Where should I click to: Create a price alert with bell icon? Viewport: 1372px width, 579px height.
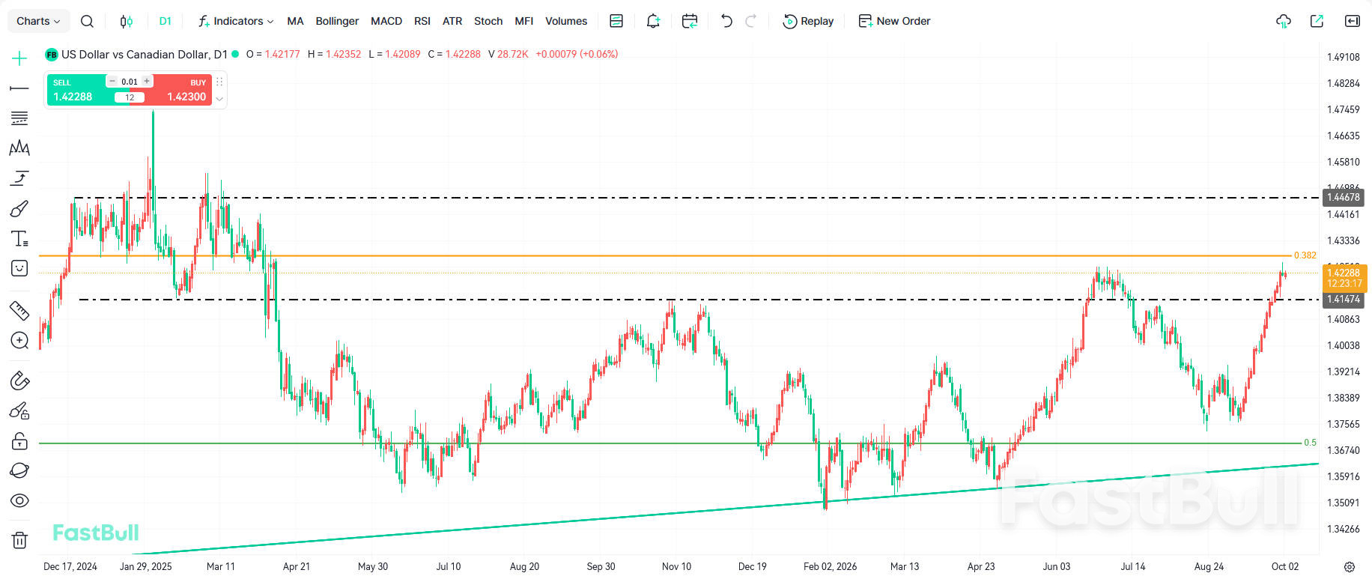(x=653, y=21)
